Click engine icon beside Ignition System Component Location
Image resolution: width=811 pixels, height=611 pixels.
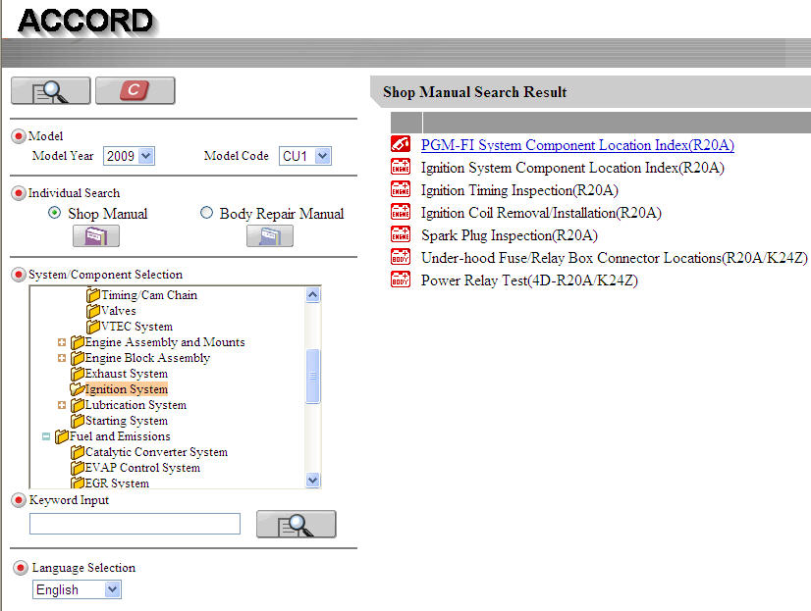pos(401,167)
